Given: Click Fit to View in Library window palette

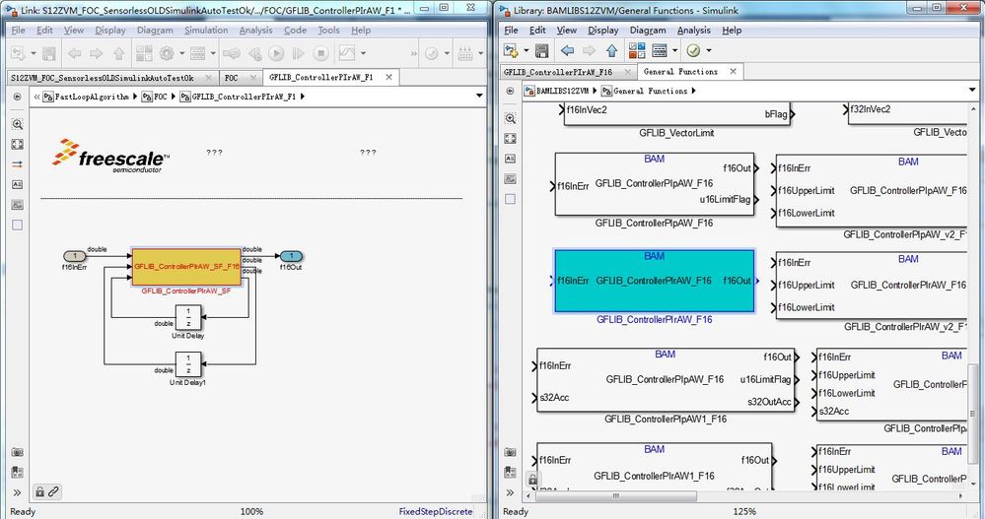Looking at the screenshot, I should pyautogui.click(x=510, y=138).
